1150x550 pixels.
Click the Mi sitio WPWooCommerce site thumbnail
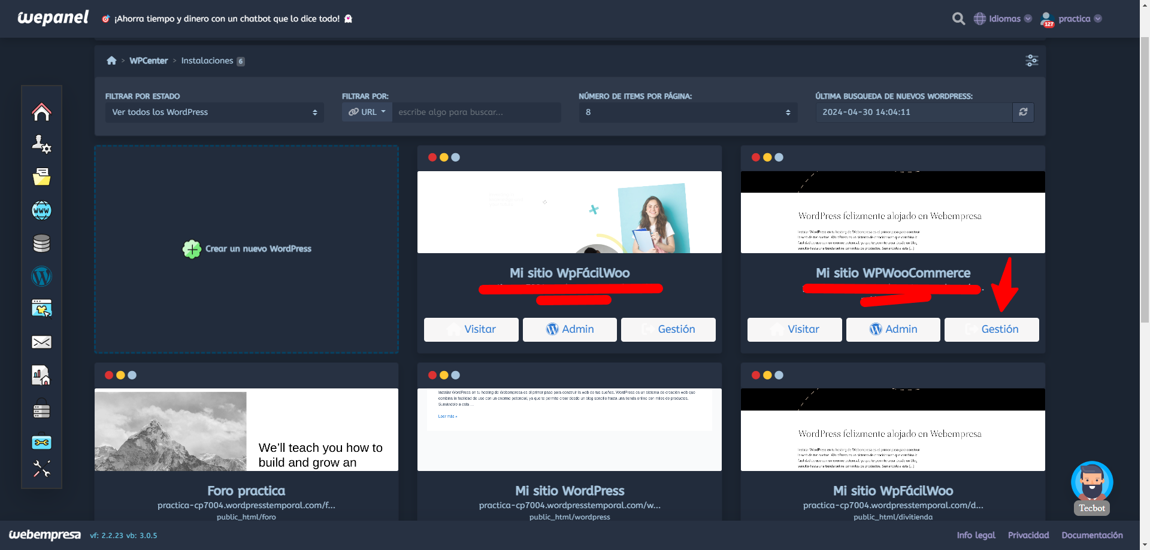893,212
